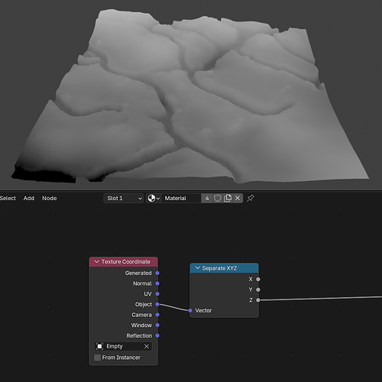Click the Material name field
Image resolution: width=382 pixels, height=382 pixels.
[x=181, y=198]
